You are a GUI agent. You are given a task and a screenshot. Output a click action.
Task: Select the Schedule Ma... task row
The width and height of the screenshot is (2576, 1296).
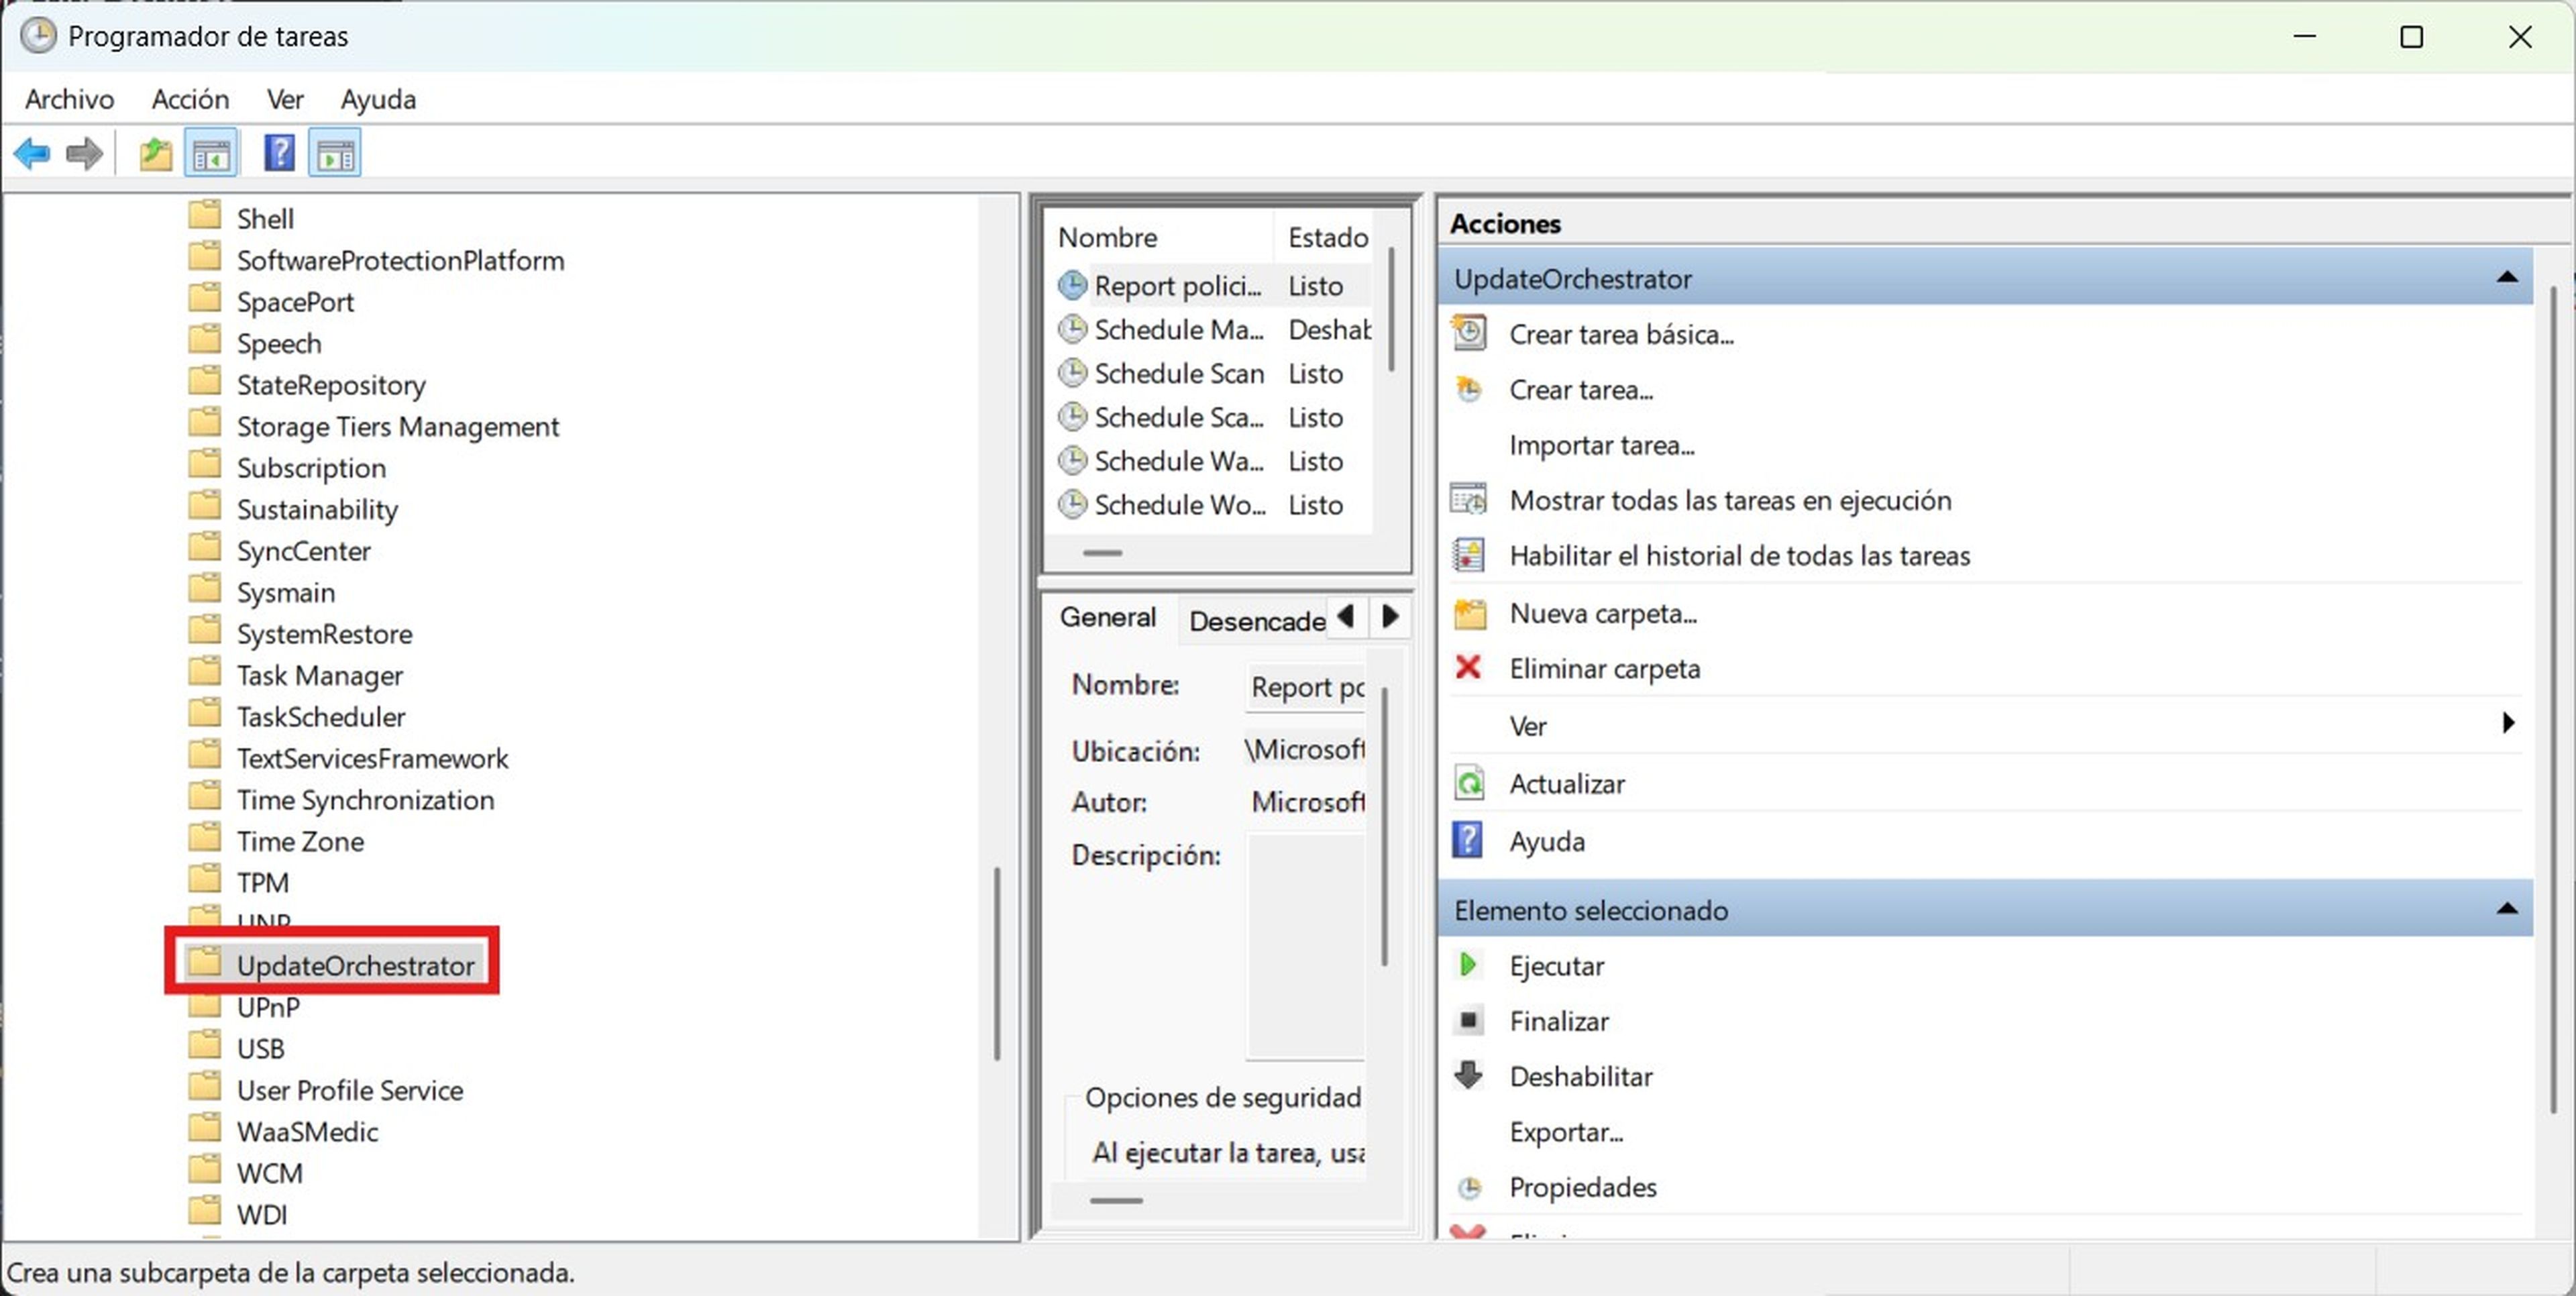(1213, 329)
